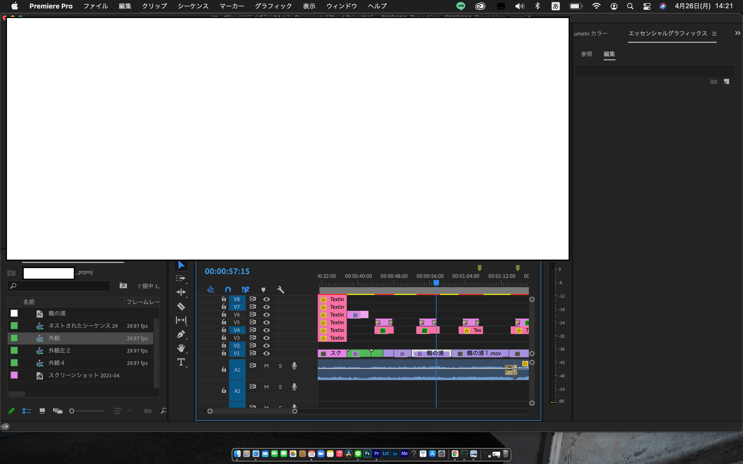Select the Razor tool
Image resolution: width=743 pixels, height=464 pixels.
181,306
